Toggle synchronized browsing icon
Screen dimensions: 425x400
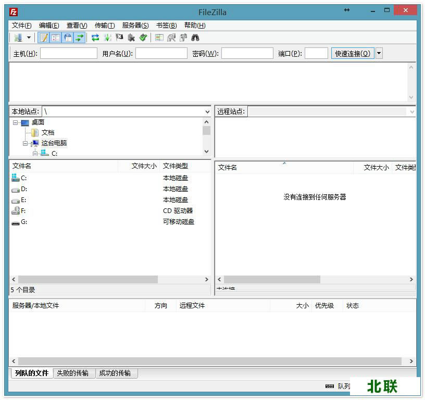coord(183,37)
